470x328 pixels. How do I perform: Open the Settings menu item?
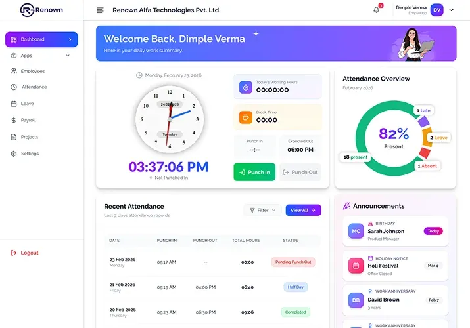pos(30,154)
